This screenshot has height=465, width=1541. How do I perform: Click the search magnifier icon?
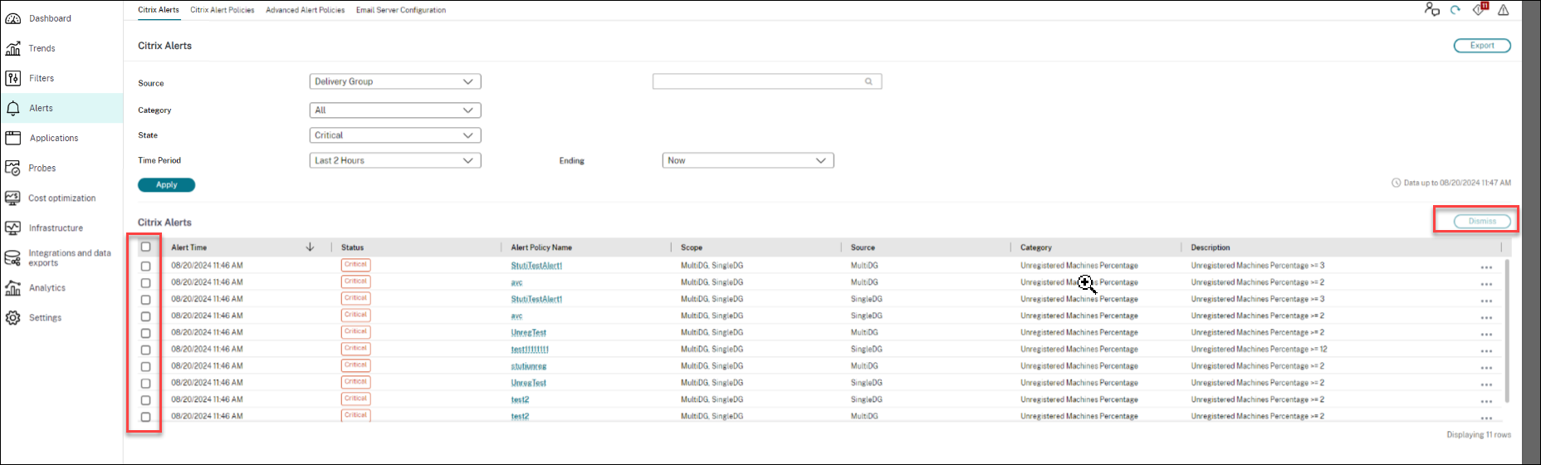coord(868,81)
